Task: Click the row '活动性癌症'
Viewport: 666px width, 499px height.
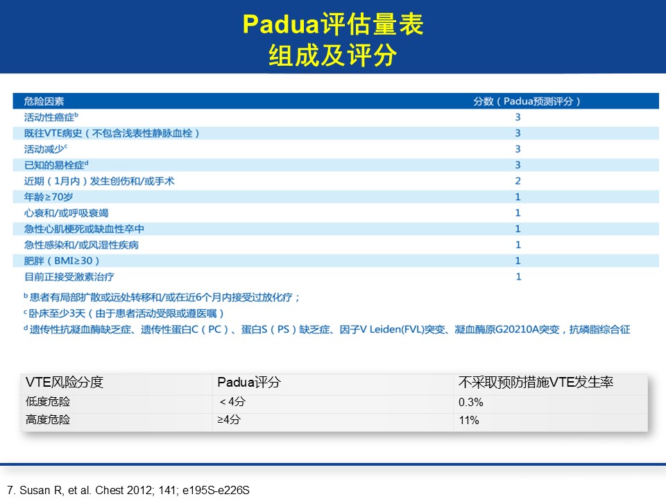Action: [x=336, y=117]
